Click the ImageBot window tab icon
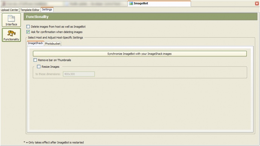 click(x=131, y=3)
